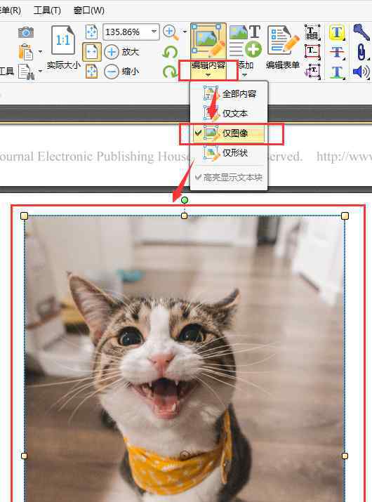The width and height of the screenshot is (372, 502).
Task: Select the highlight text T icon
Action: point(337,33)
